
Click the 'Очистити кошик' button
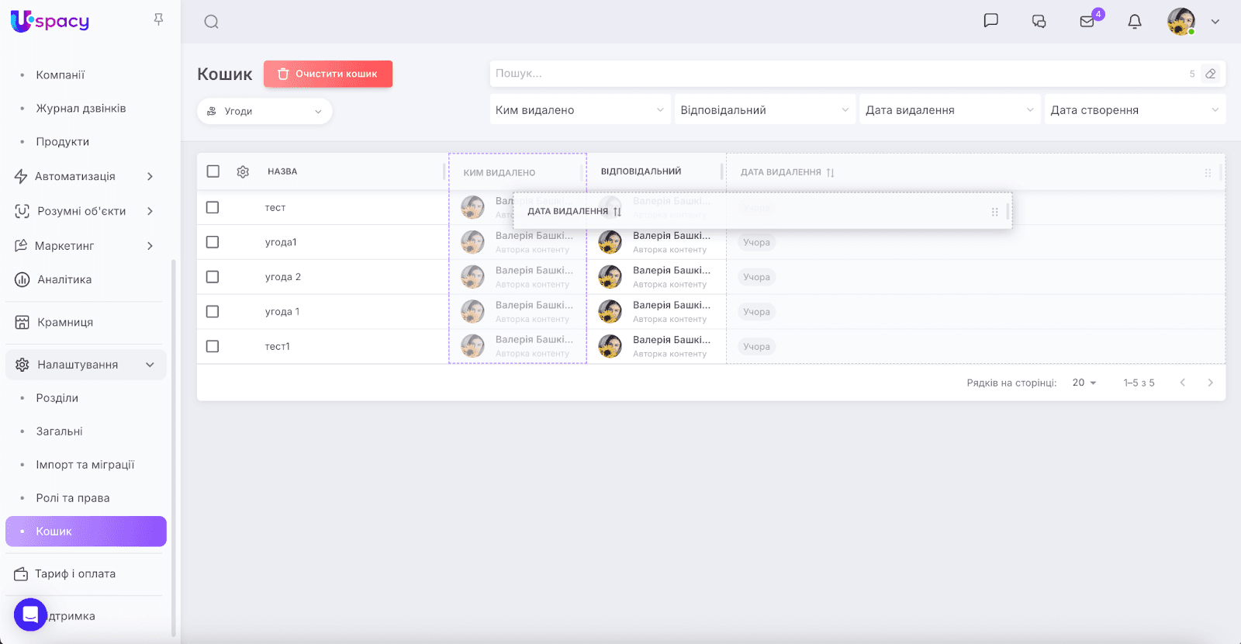click(328, 74)
